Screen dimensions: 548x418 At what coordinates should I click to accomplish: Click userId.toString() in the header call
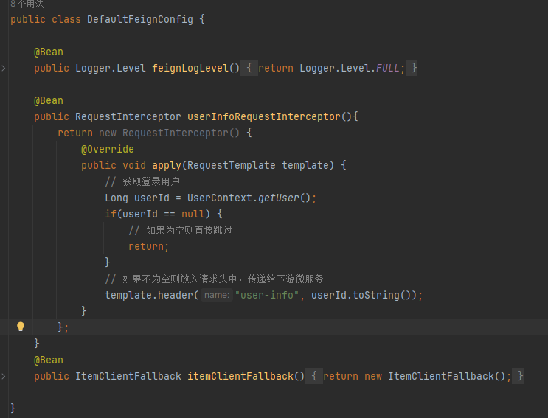click(x=361, y=296)
